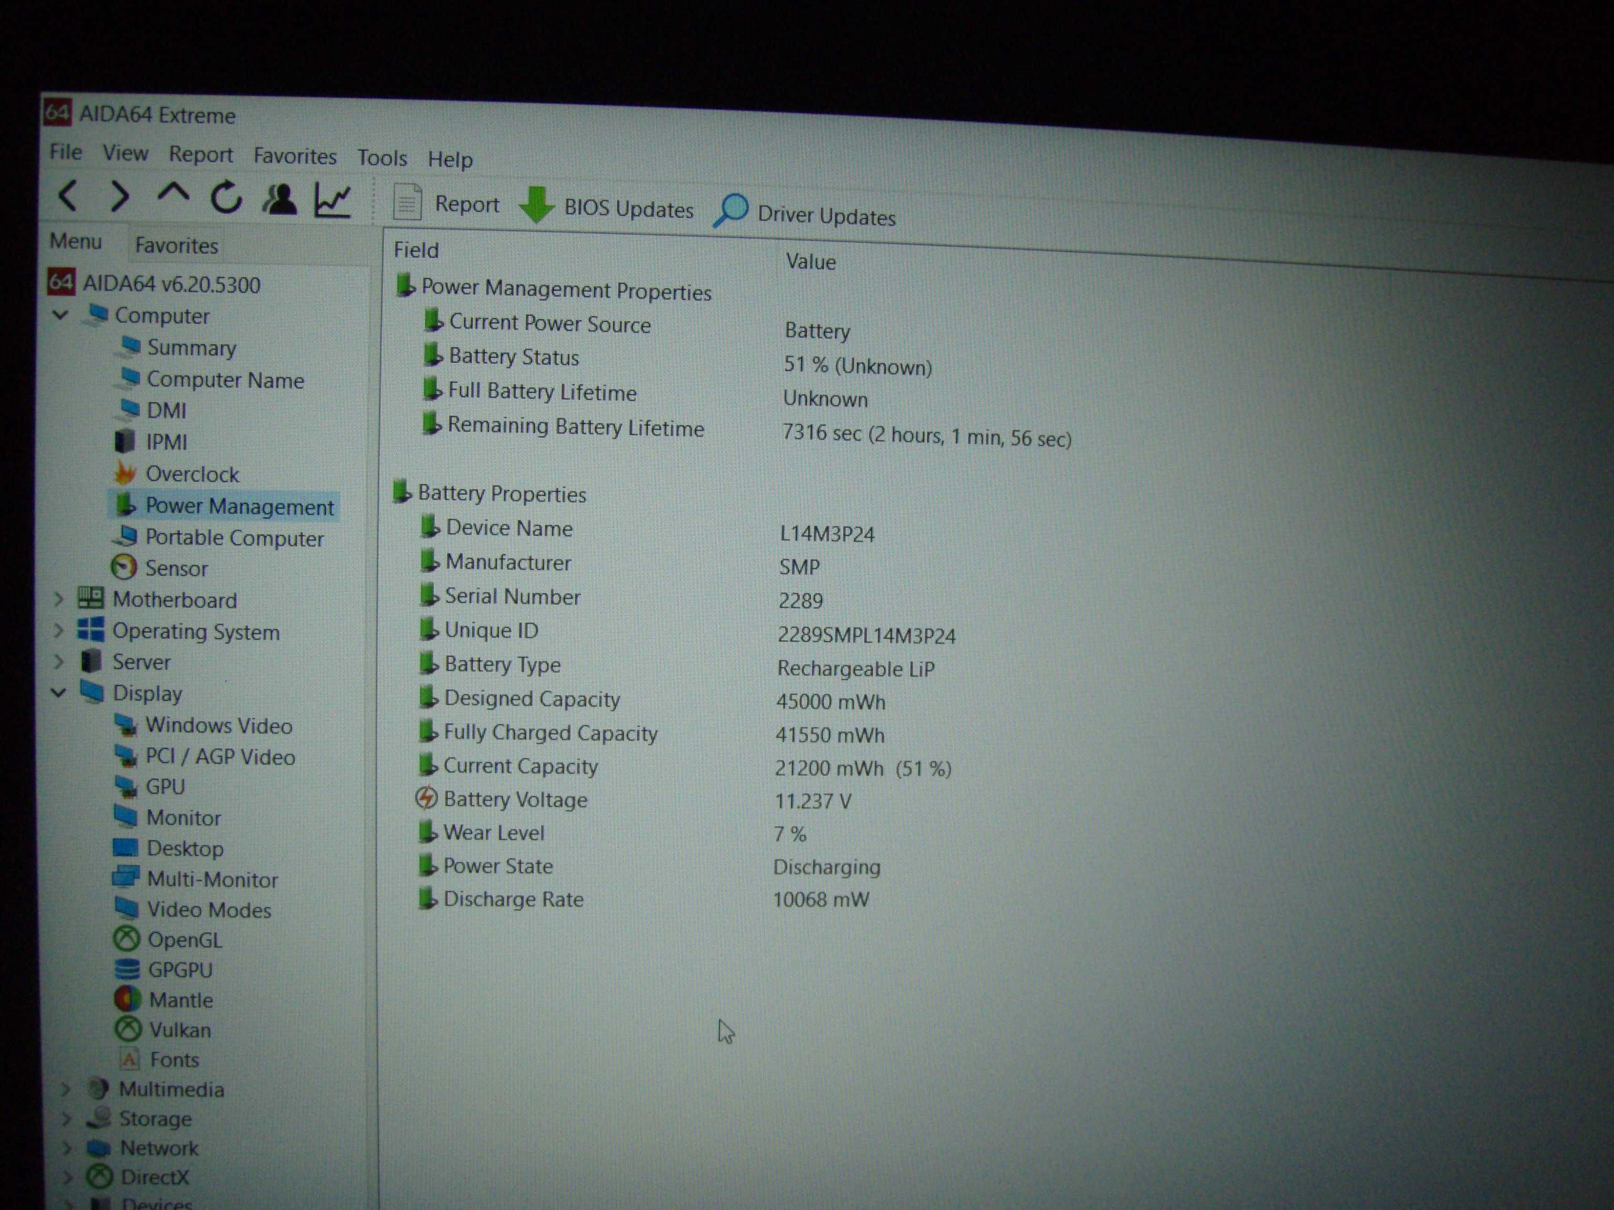Collapse the Display tree node
Screen dimensions: 1614x1210
[x=59, y=693]
